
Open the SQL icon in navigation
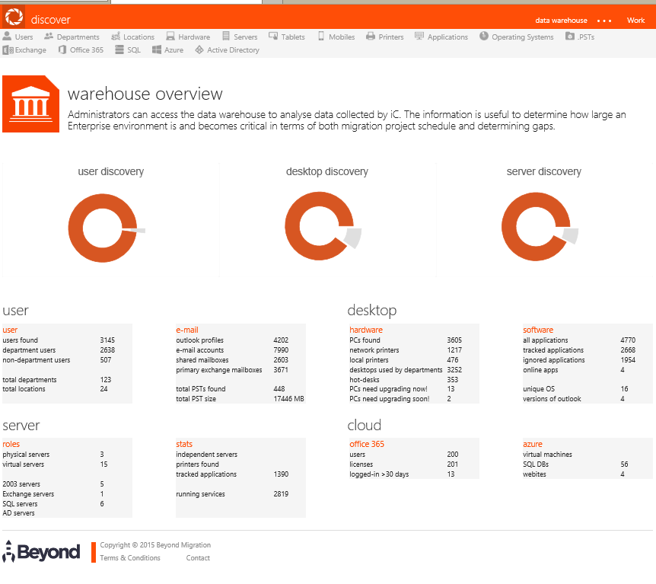point(119,49)
